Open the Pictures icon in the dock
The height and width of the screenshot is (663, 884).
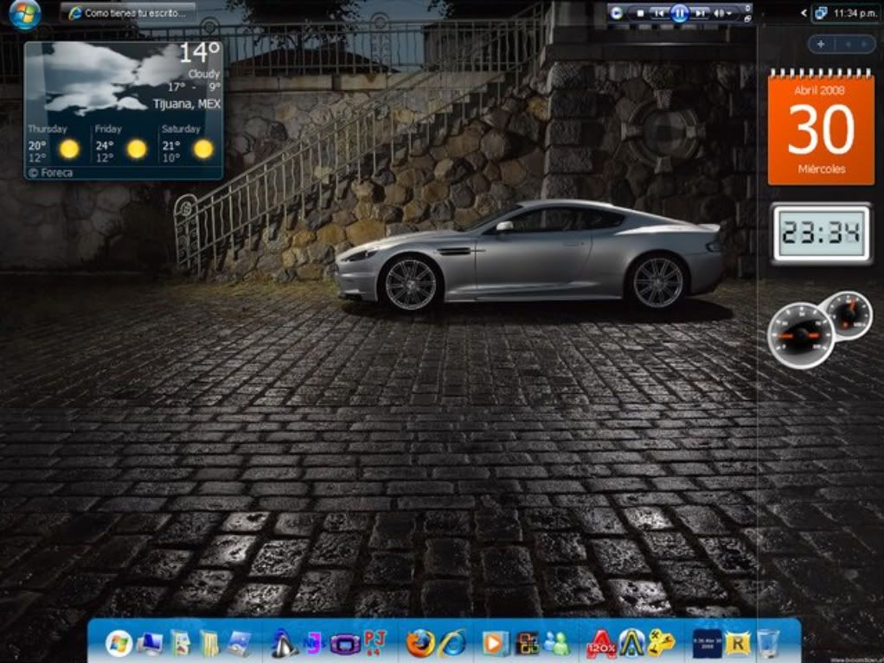[240, 644]
